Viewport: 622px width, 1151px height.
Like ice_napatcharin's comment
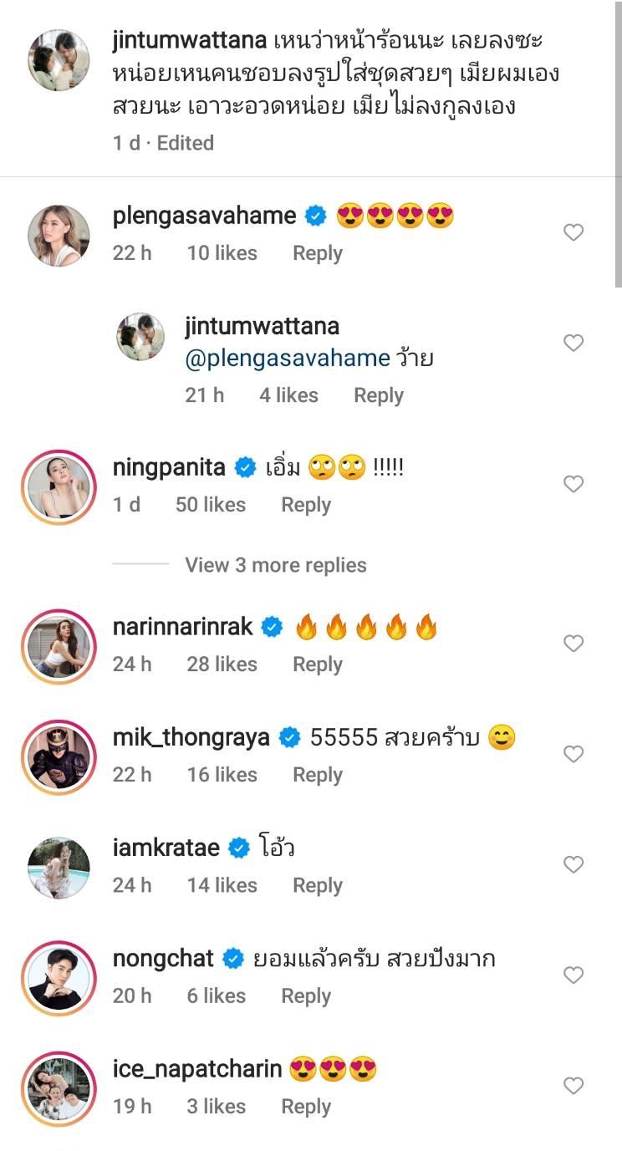pyautogui.click(x=573, y=1086)
